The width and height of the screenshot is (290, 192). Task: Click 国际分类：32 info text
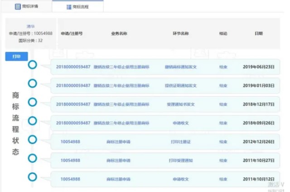(30, 40)
